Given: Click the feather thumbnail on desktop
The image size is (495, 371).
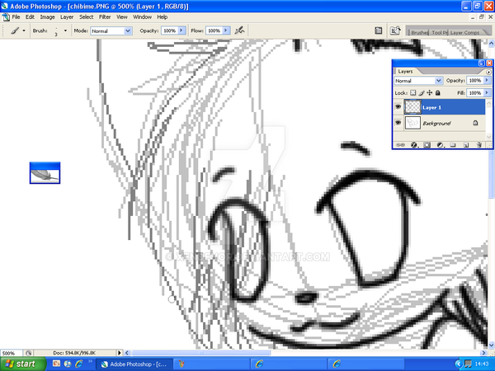Looking at the screenshot, I should coord(45,173).
